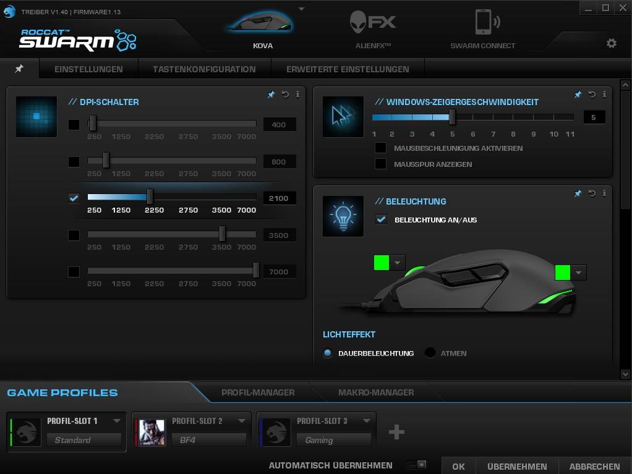Click the 3500 DPI slider handle
The width and height of the screenshot is (632, 474).
coord(222,234)
